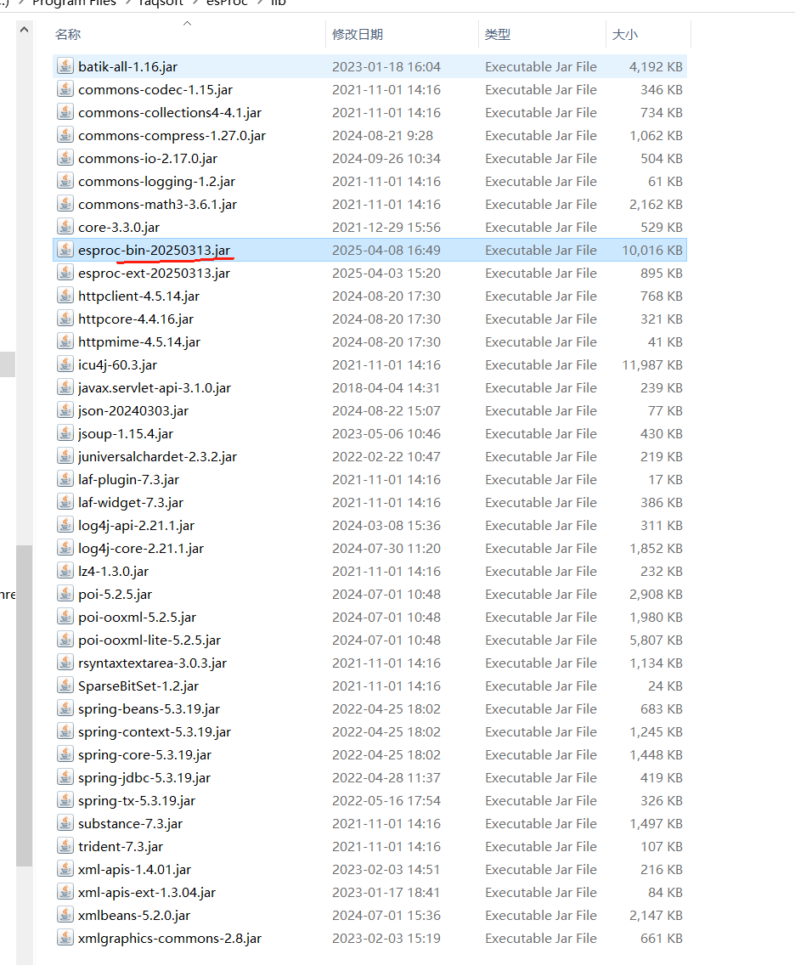Sort files by 修改日期 column header

click(x=358, y=35)
